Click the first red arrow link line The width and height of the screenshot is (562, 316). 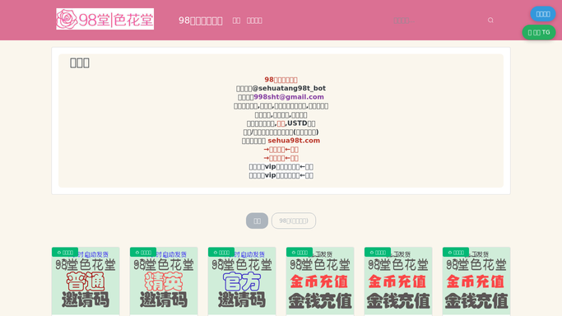pyautogui.click(x=281, y=150)
